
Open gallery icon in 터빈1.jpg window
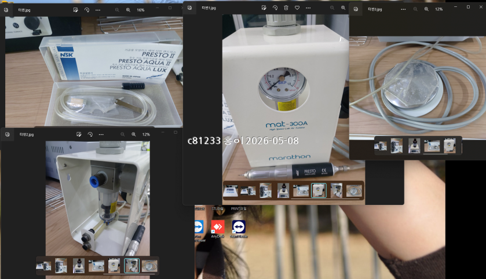189,8
